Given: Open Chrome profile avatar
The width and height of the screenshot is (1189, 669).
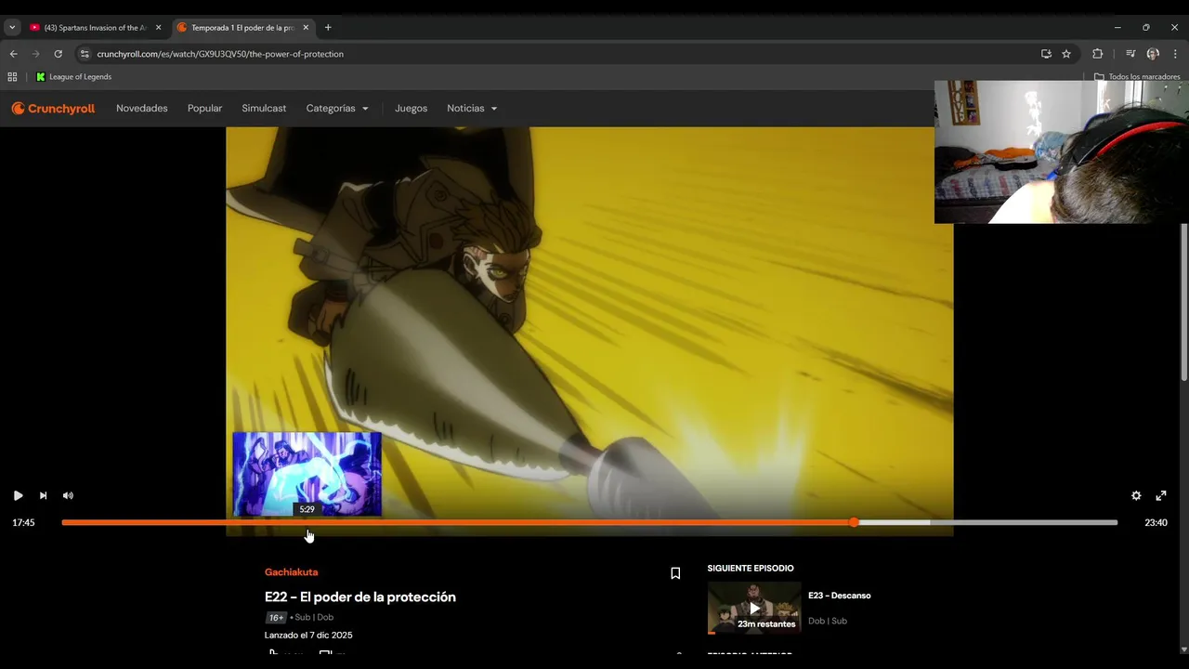Looking at the screenshot, I should pyautogui.click(x=1153, y=54).
